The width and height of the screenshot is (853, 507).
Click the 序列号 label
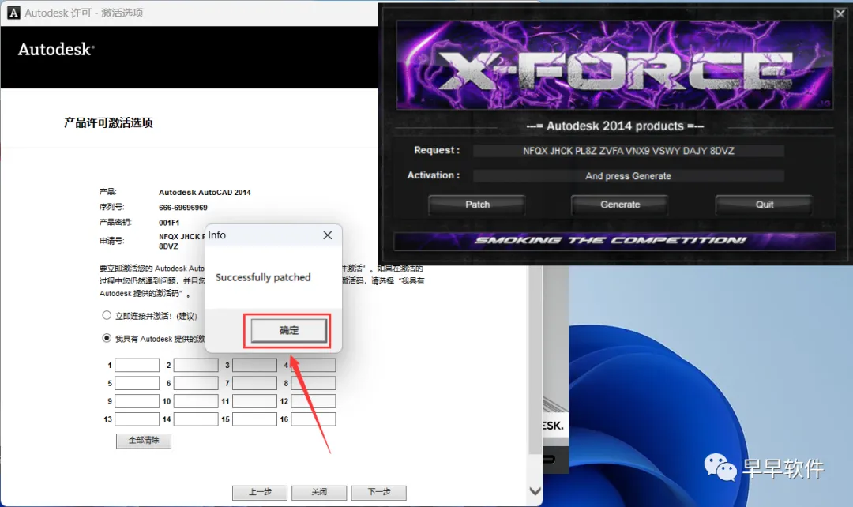[111, 207]
